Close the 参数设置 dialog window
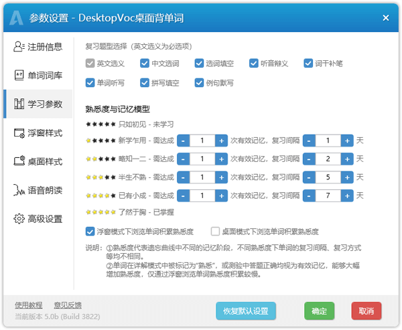The image size is (402, 330). [x=386, y=18]
